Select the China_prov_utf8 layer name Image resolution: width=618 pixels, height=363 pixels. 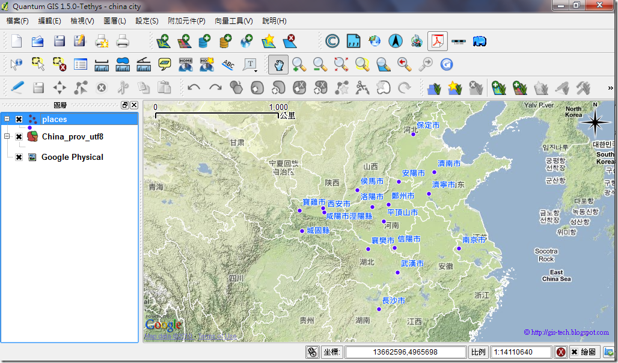coord(73,137)
